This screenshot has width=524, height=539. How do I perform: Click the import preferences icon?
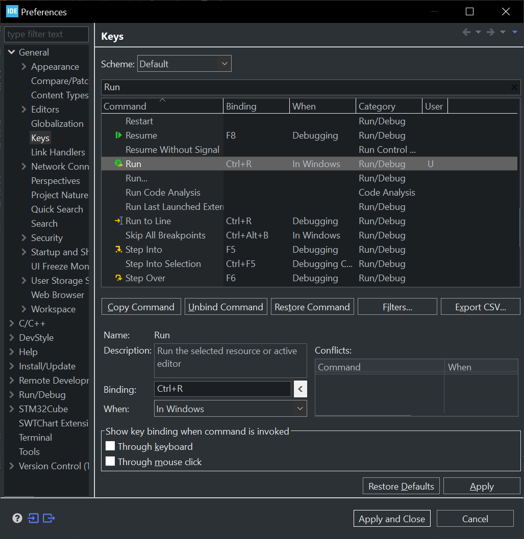click(33, 518)
